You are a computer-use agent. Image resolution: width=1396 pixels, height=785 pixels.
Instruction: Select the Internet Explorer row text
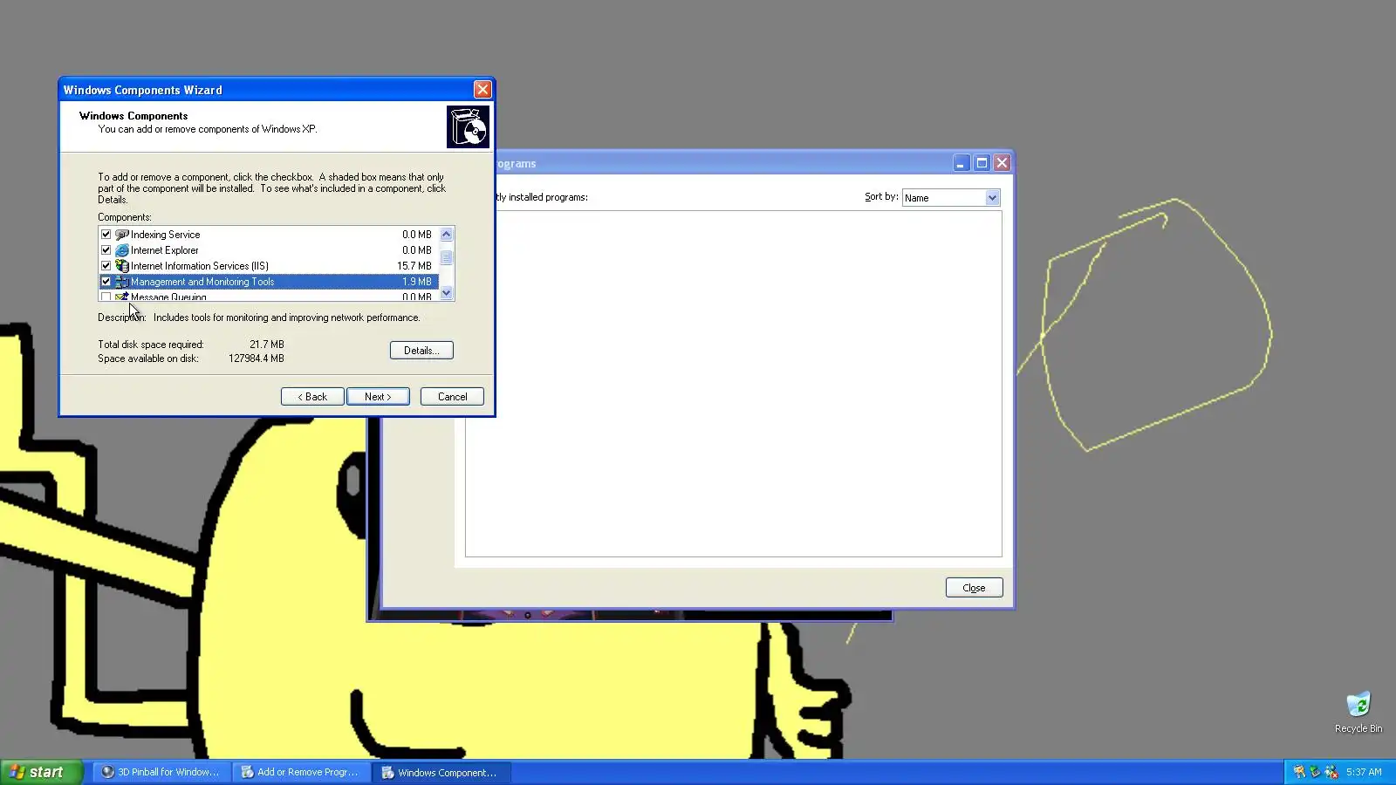pyautogui.click(x=164, y=250)
